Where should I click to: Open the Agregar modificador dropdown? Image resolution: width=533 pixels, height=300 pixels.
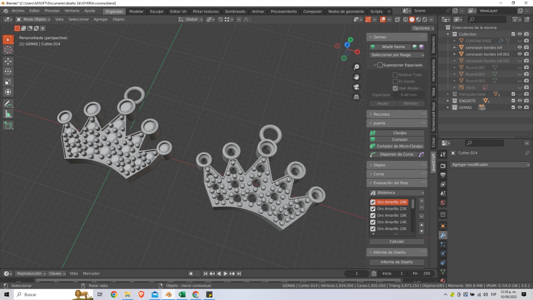[x=490, y=165]
